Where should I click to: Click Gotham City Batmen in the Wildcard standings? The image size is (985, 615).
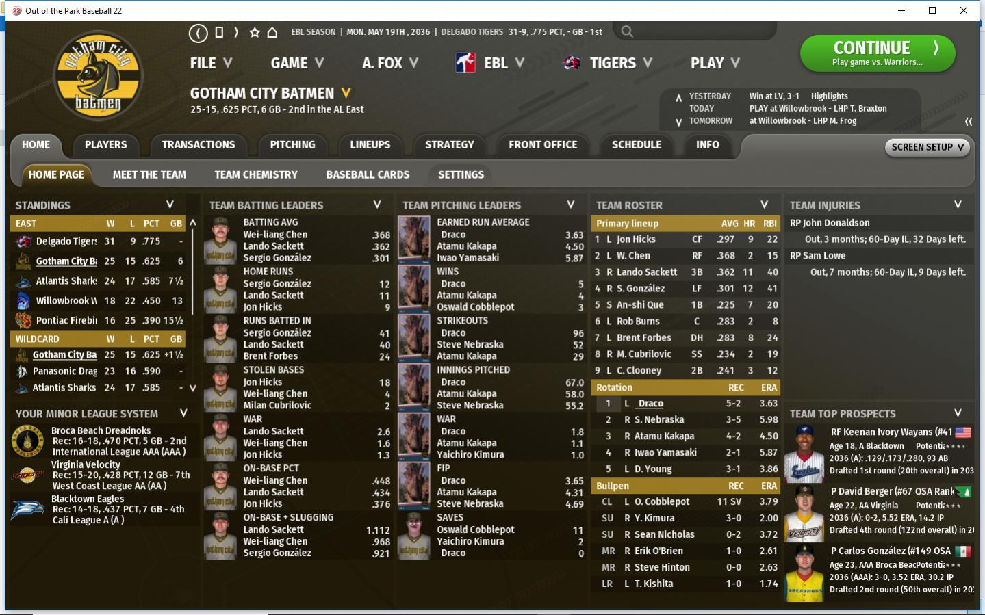click(65, 355)
